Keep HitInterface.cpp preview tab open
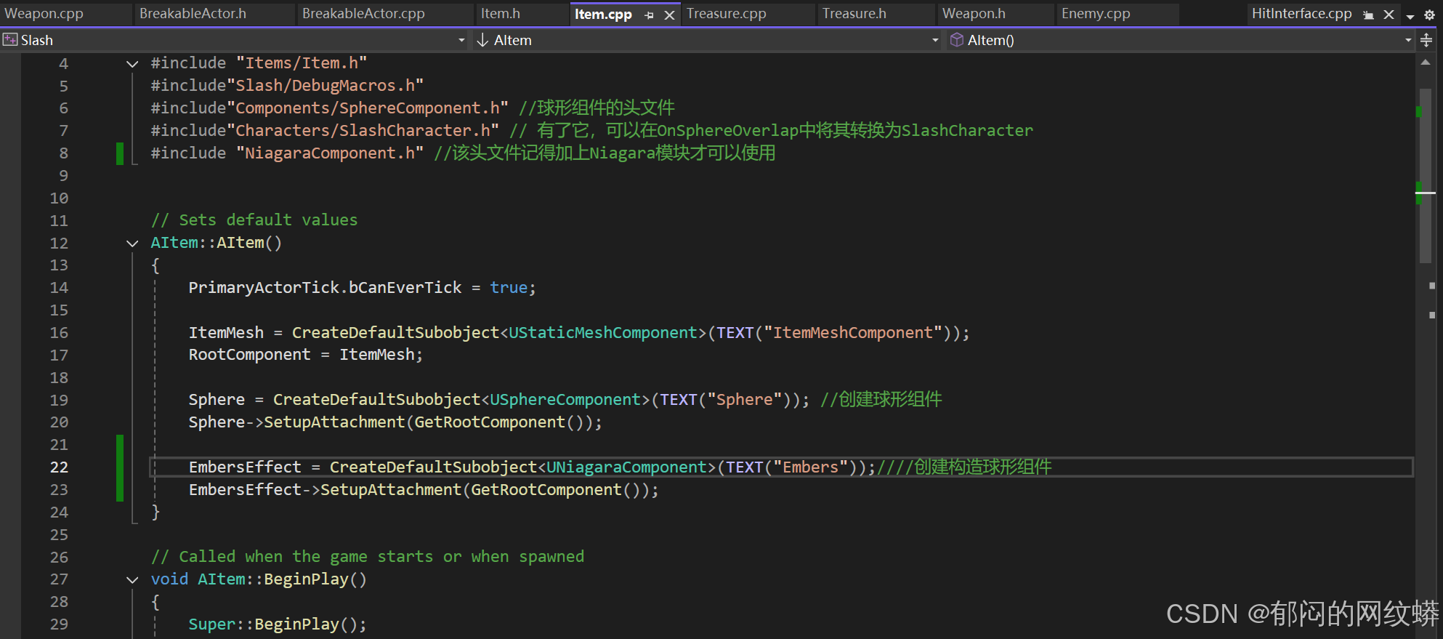 (x=1368, y=15)
